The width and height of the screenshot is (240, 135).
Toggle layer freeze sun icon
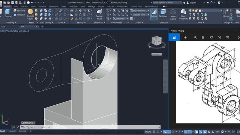(x=193, y=10)
